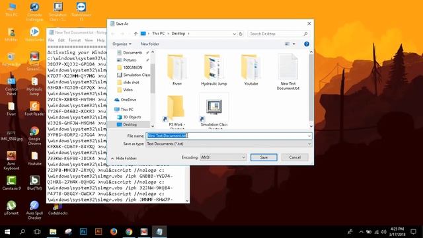Click the Save button

[x=264, y=157]
